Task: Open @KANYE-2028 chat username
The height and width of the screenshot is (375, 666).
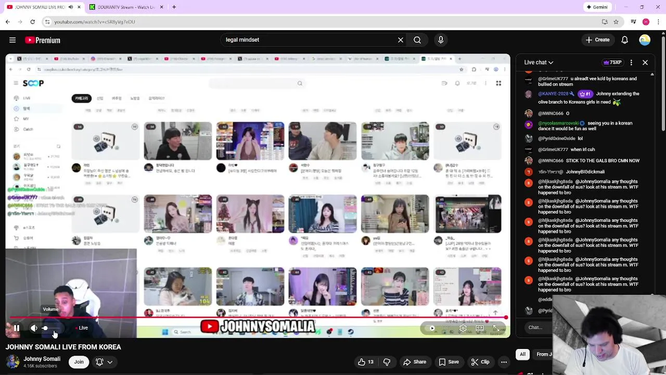Action: point(553,94)
